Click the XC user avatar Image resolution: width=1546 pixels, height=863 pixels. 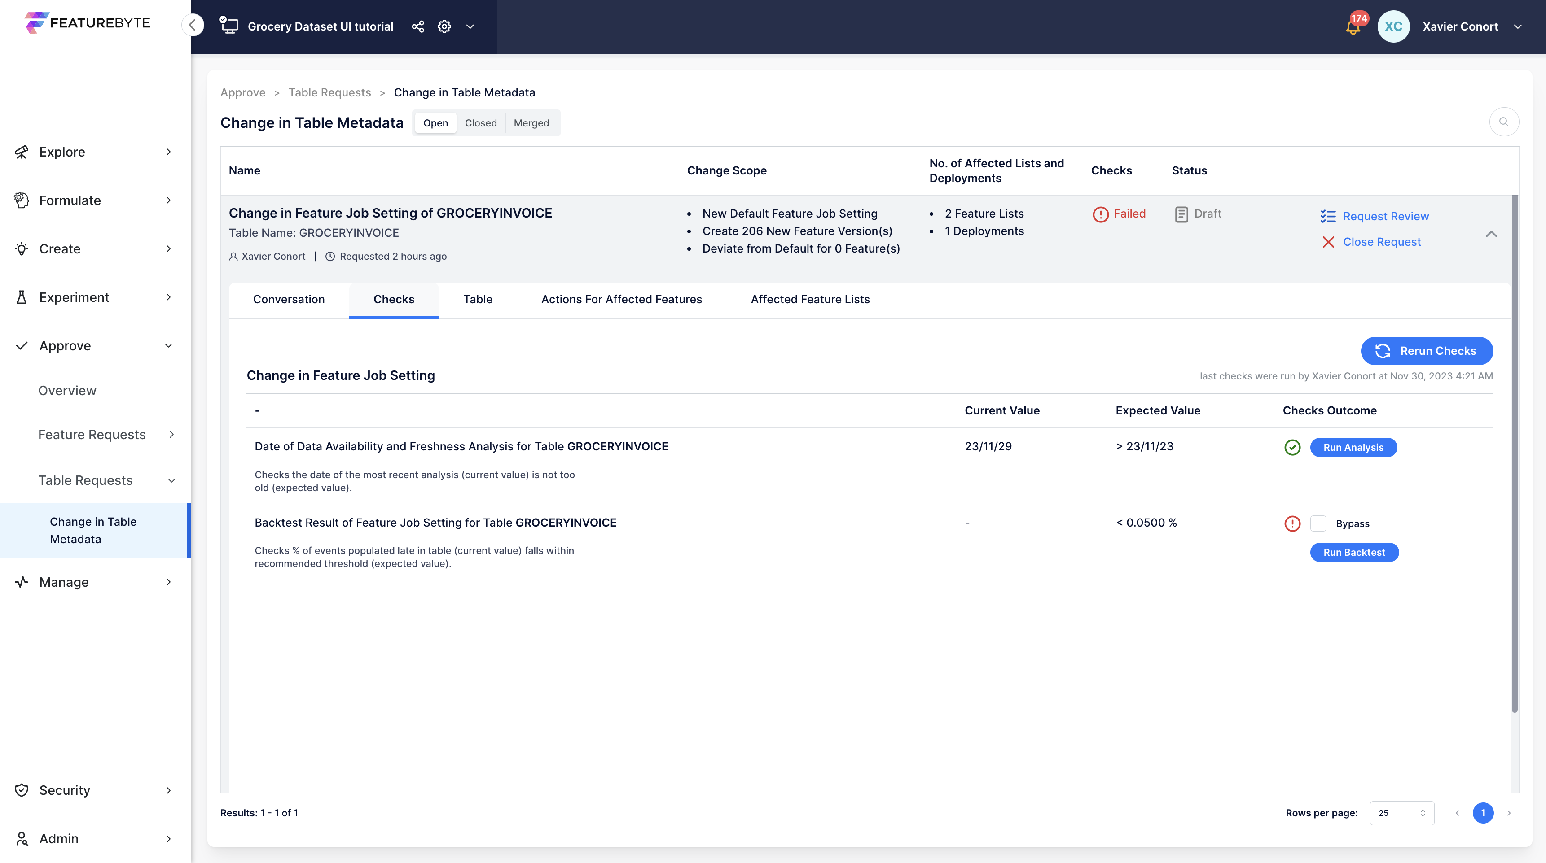pyautogui.click(x=1393, y=26)
